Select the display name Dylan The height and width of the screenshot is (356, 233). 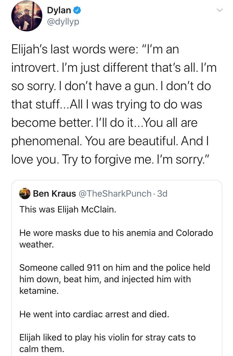click(x=58, y=10)
